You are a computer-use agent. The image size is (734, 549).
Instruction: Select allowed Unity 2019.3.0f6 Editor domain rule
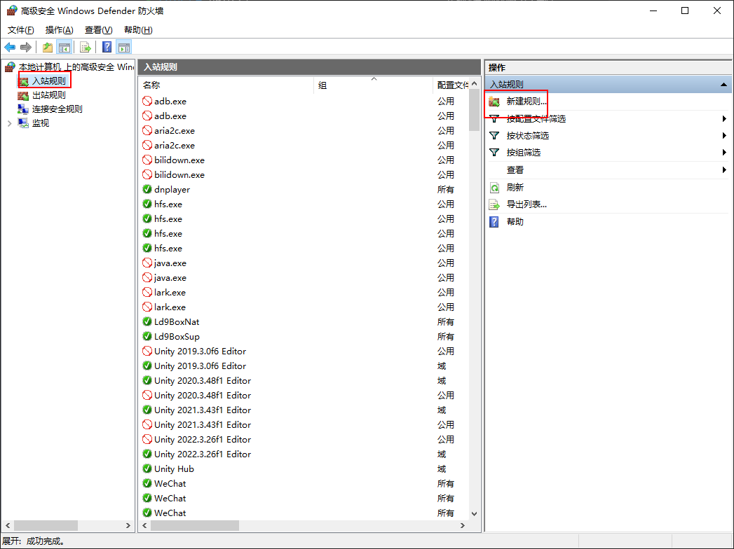(304, 366)
